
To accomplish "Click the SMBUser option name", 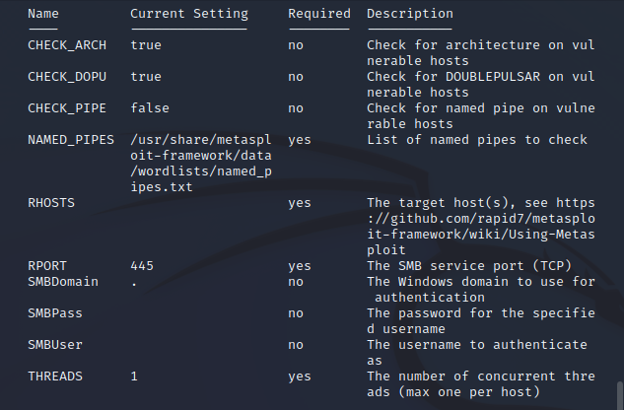I will [55, 345].
